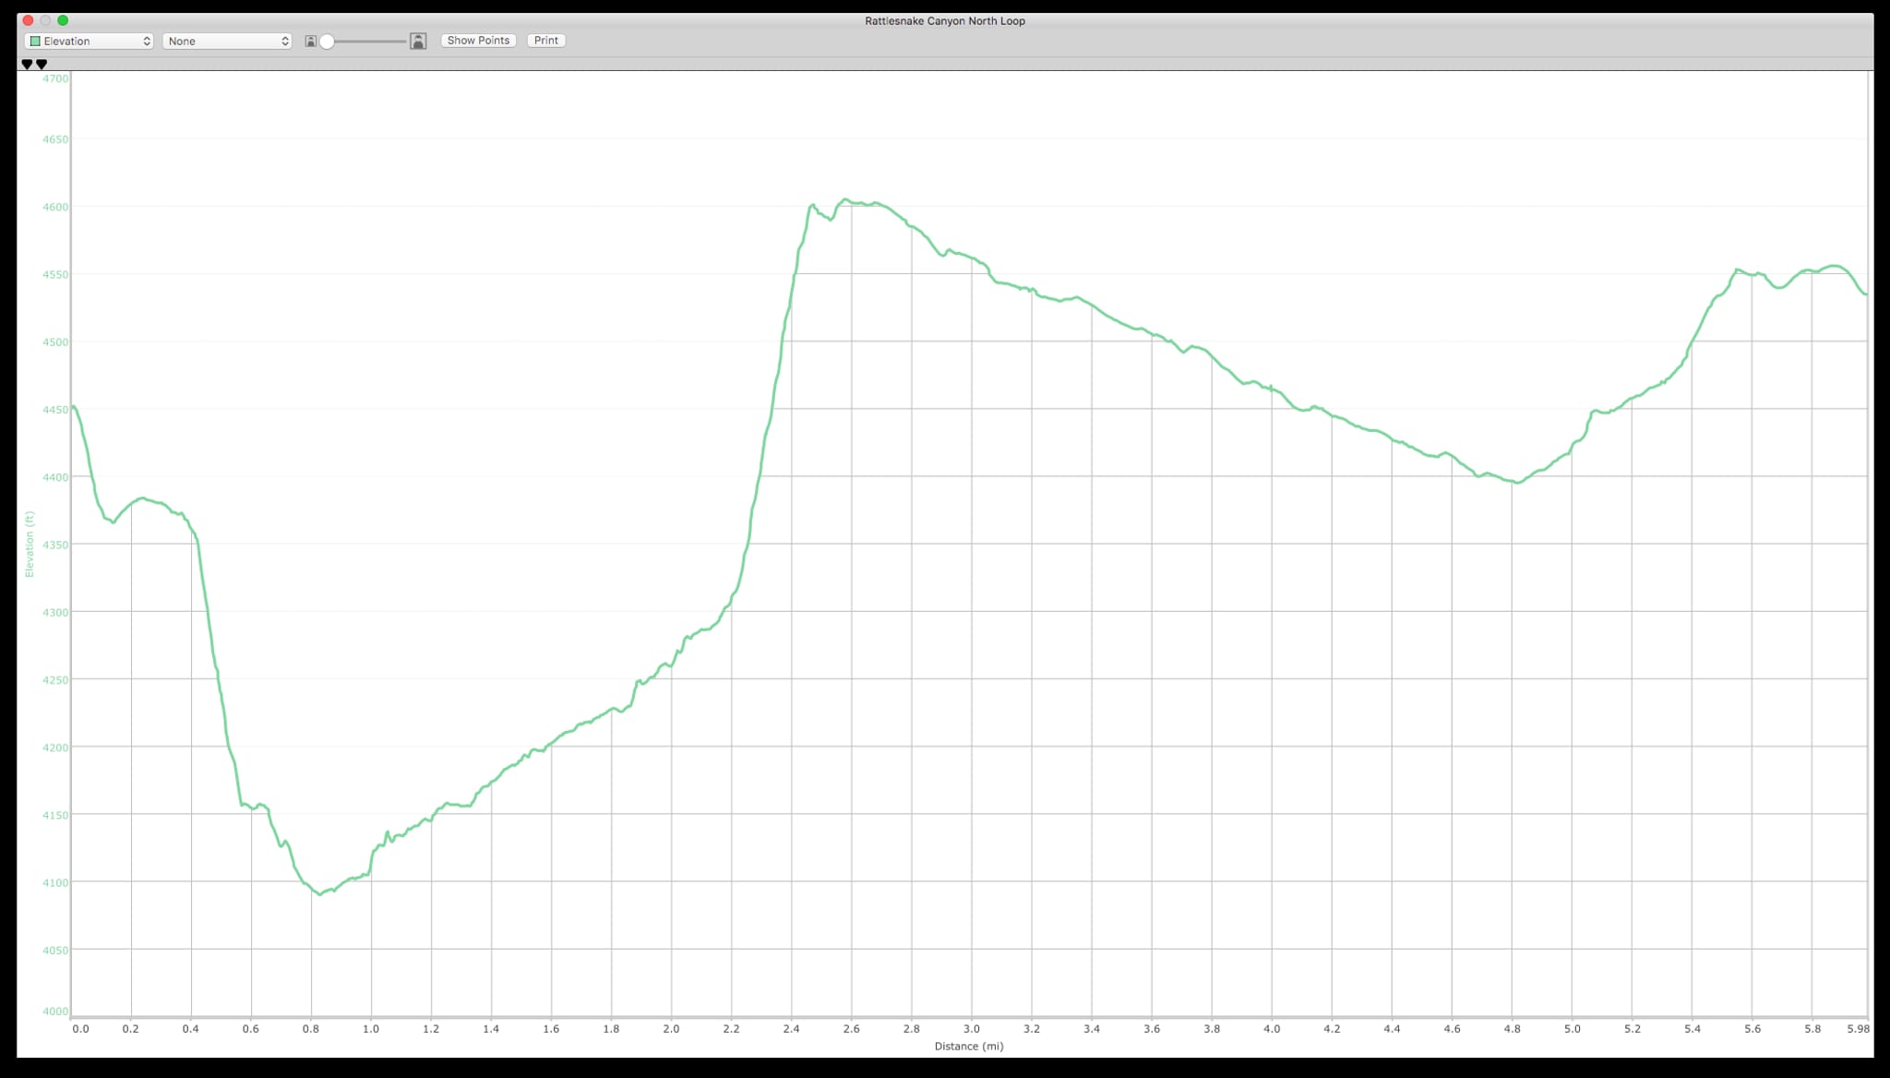This screenshot has width=1890, height=1078.
Task: Click the Show Points button
Action: tap(478, 41)
